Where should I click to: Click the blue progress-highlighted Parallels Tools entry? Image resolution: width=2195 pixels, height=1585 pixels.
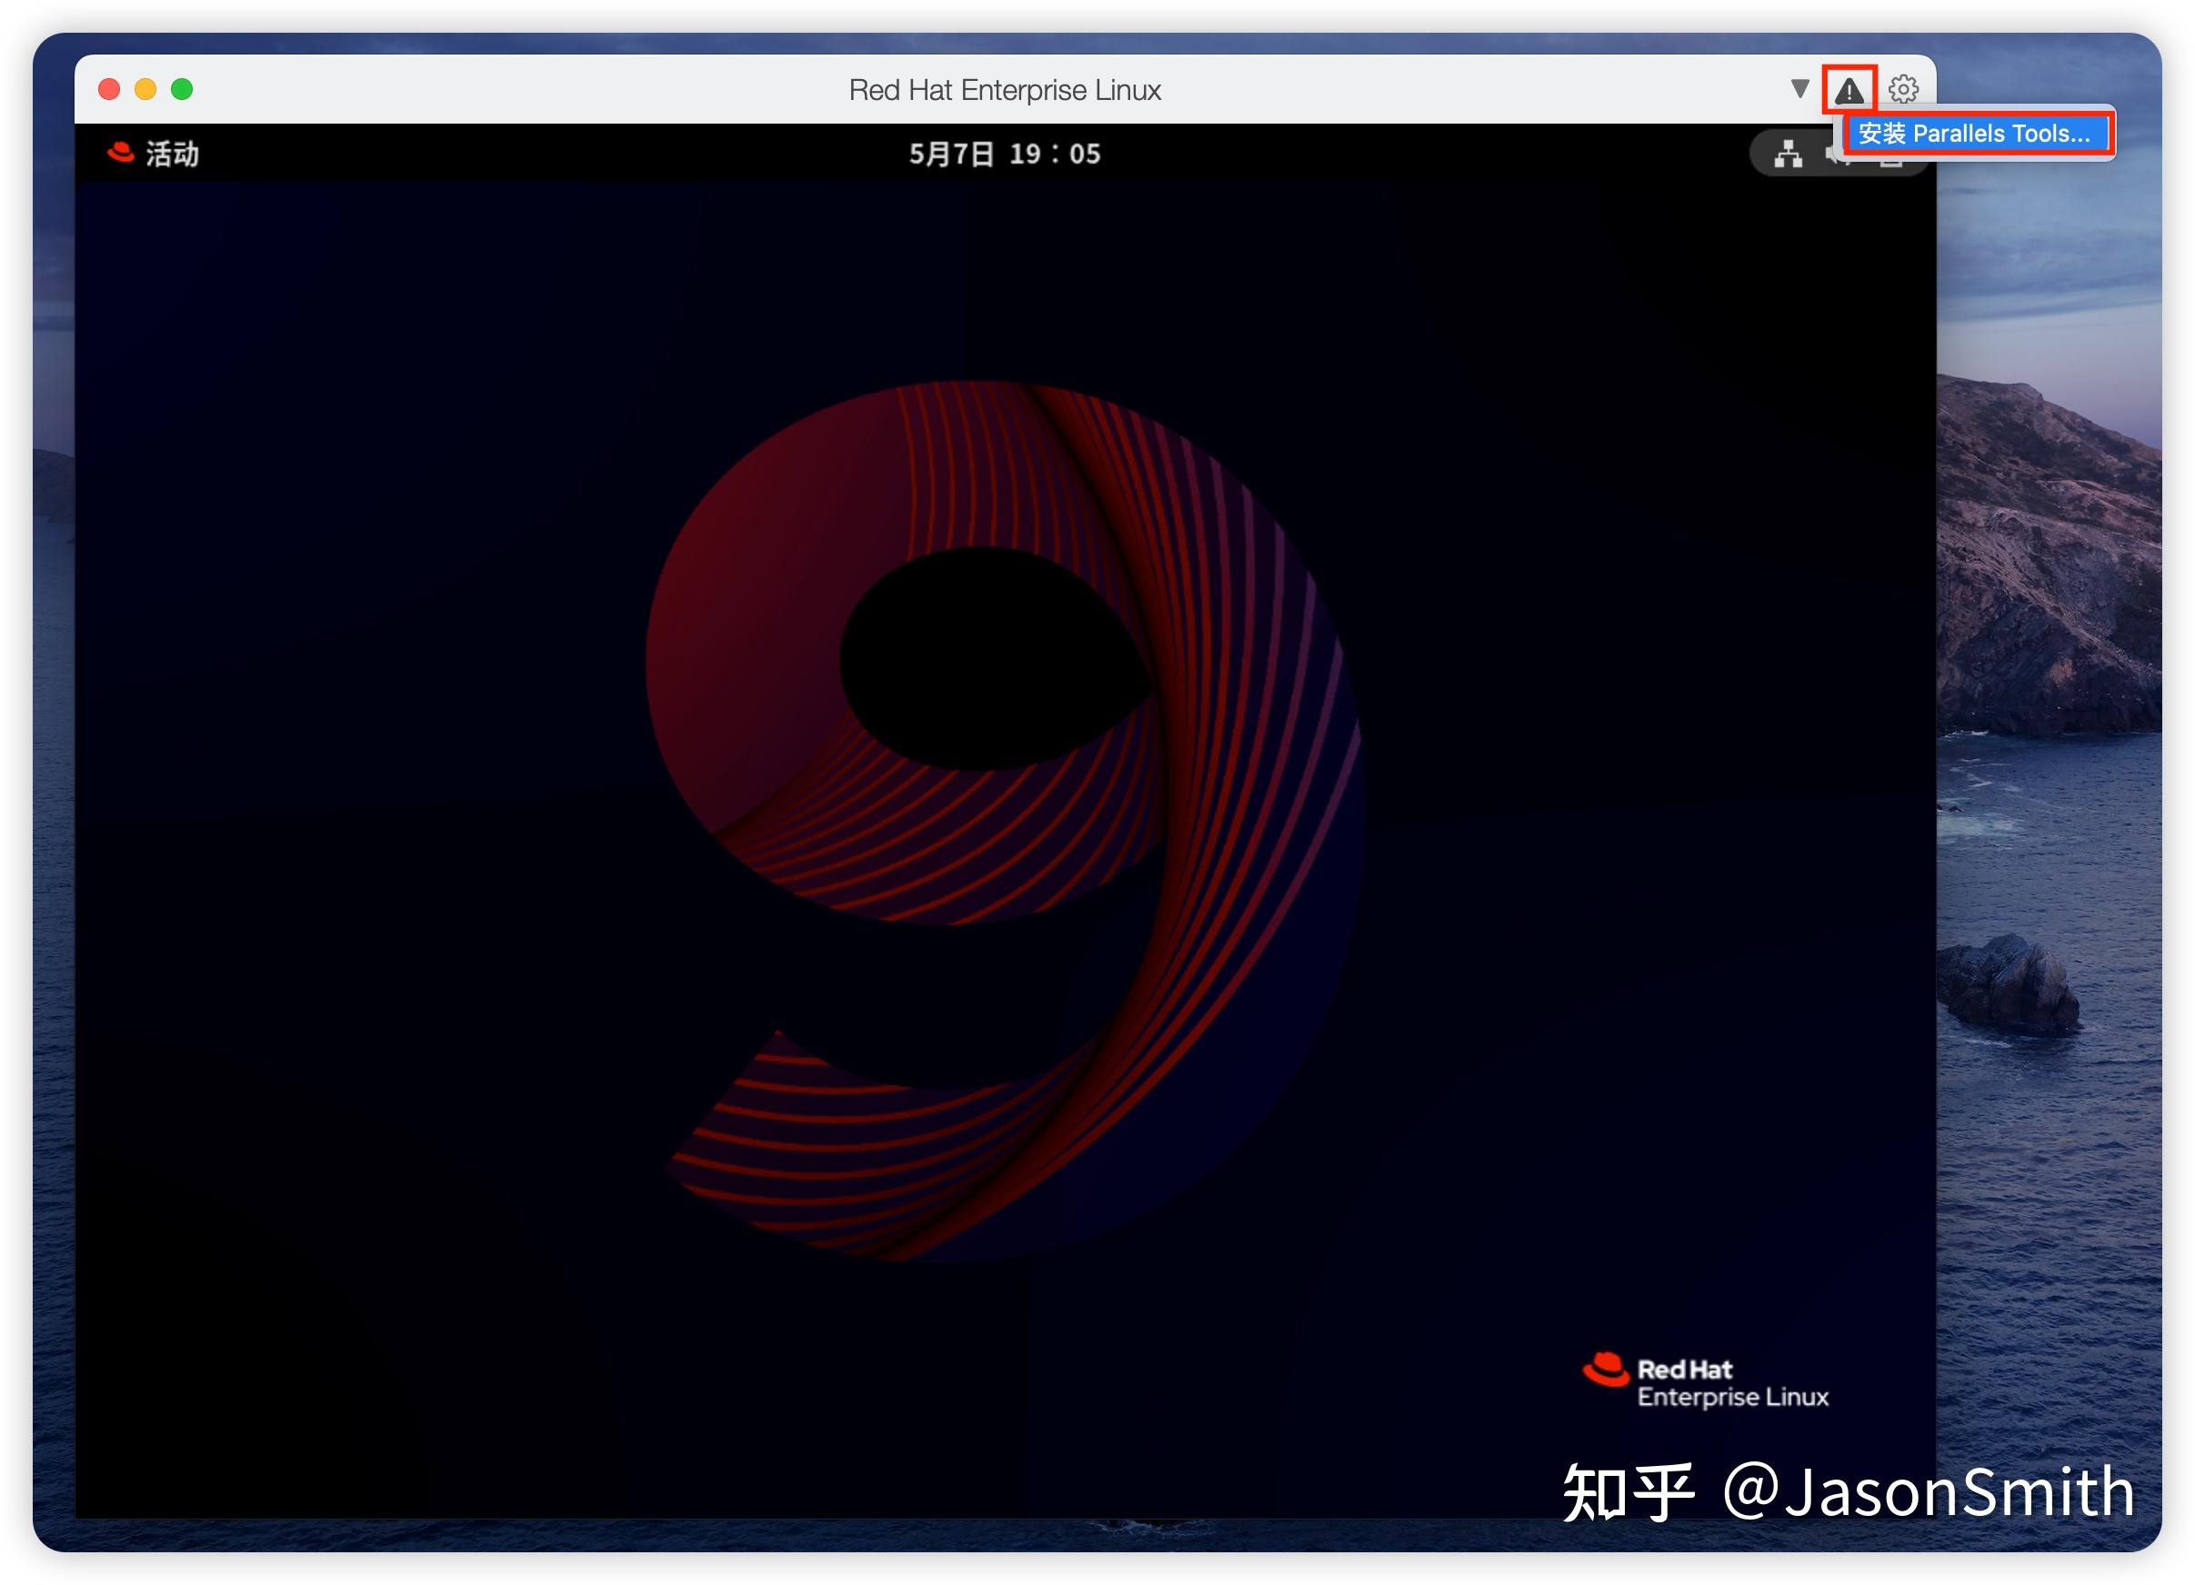[1980, 135]
